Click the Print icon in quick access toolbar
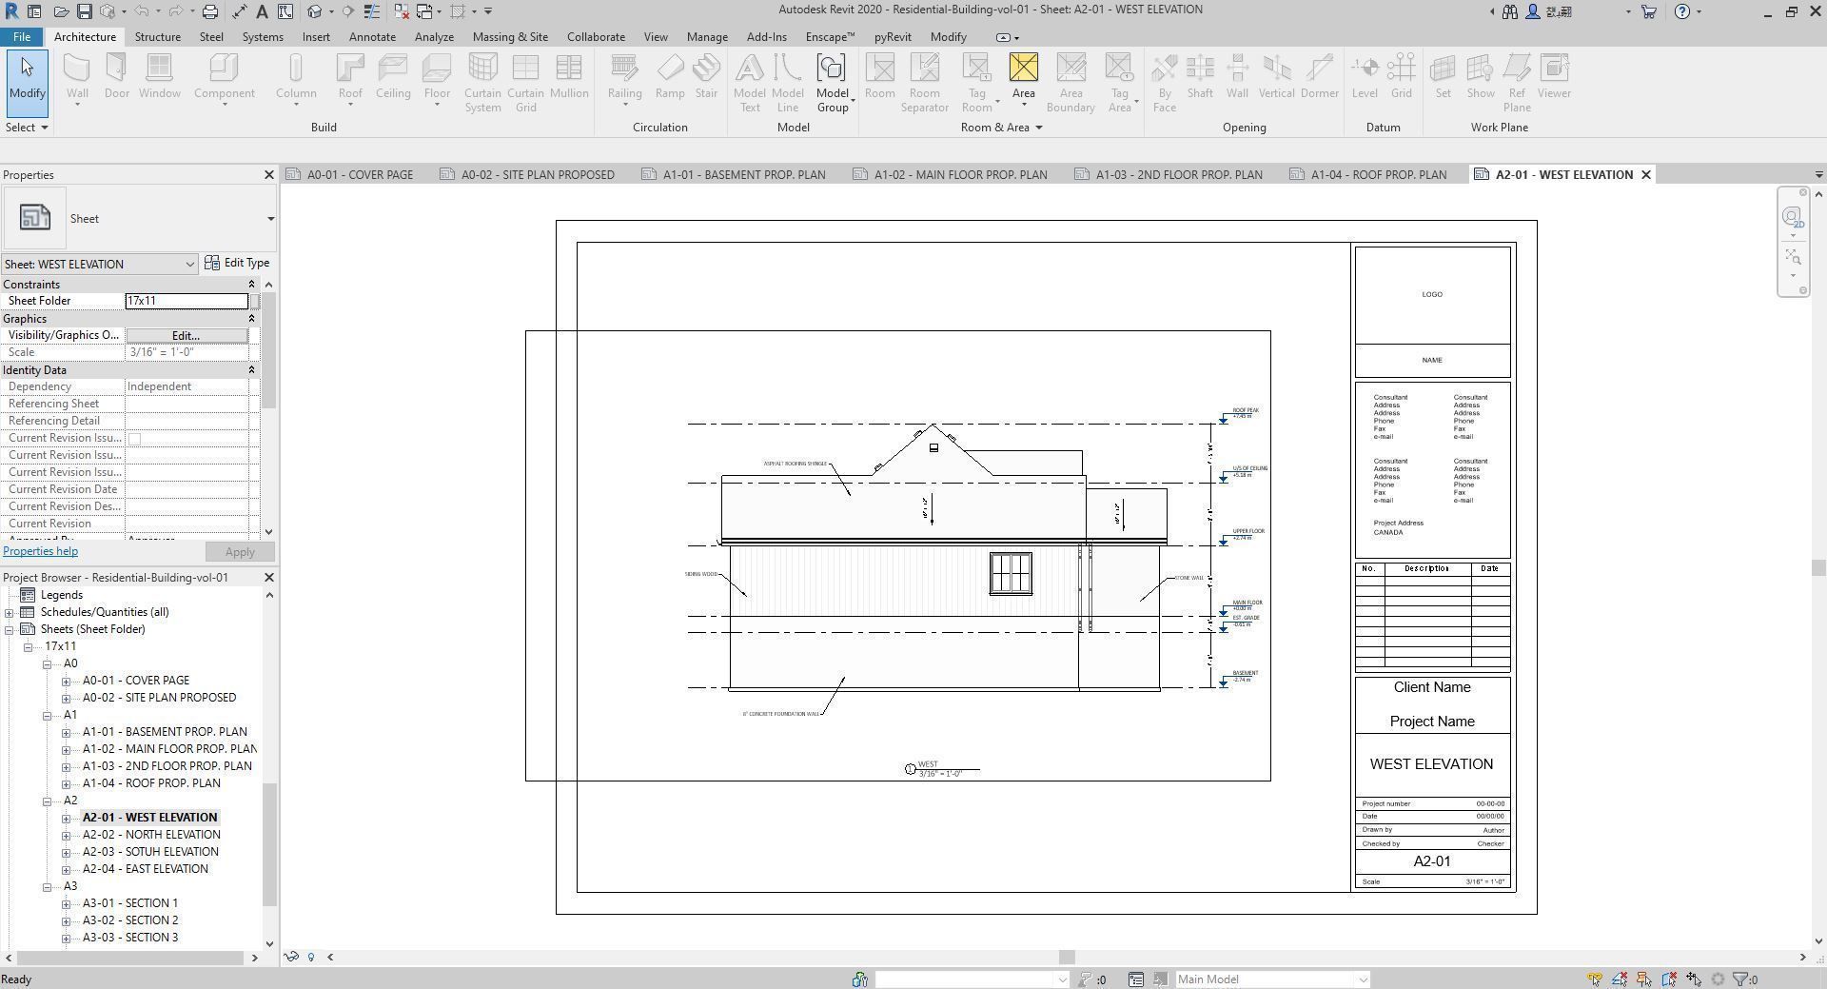The width and height of the screenshot is (1827, 989). coord(210,11)
